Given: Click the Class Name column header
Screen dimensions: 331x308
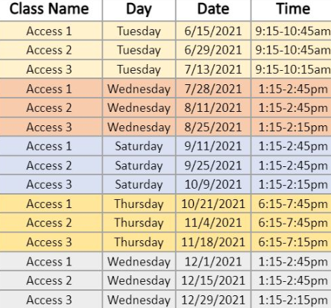Looking at the screenshot, I should point(51,10).
